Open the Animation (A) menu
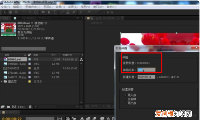The height and width of the screenshot is (120, 200). coord(73,7)
